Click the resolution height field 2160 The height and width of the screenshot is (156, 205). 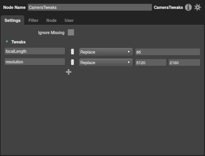click(184, 63)
